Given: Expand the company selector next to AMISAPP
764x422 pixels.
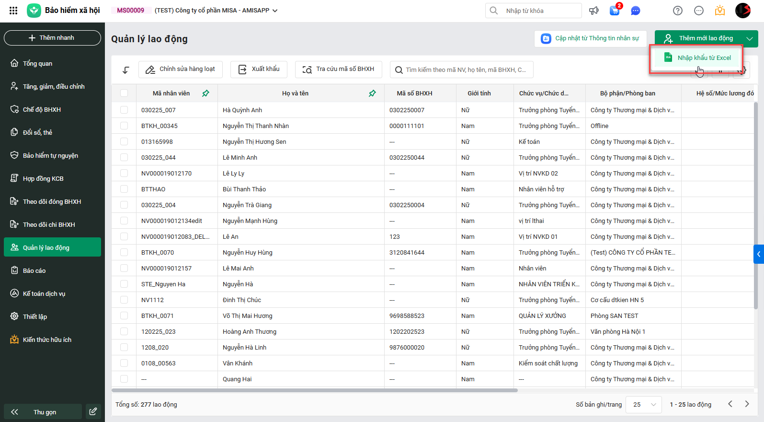Looking at the screenshot, I should pos(275,11).
